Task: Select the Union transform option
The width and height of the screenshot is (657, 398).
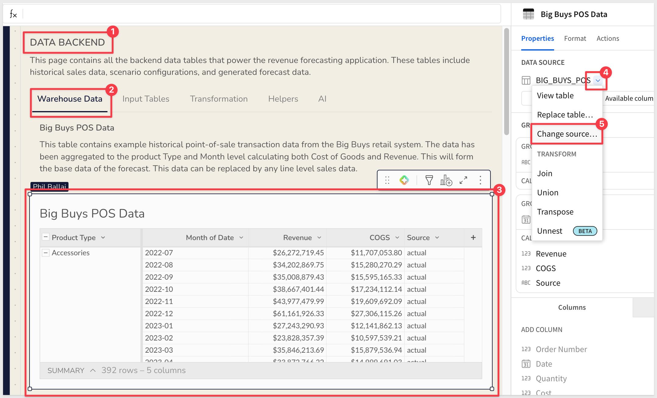Action: tap(567, 193)
